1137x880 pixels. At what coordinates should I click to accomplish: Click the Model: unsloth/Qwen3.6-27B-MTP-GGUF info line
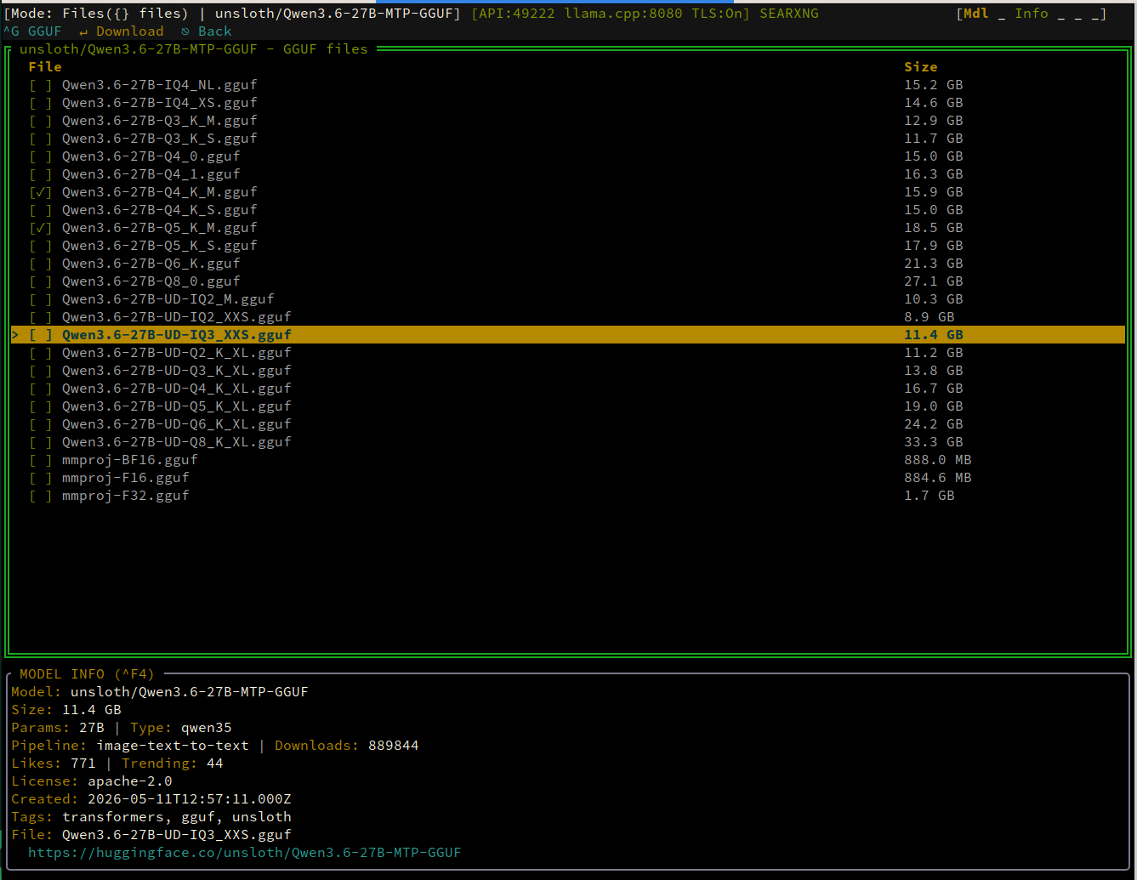click(160, 692)
